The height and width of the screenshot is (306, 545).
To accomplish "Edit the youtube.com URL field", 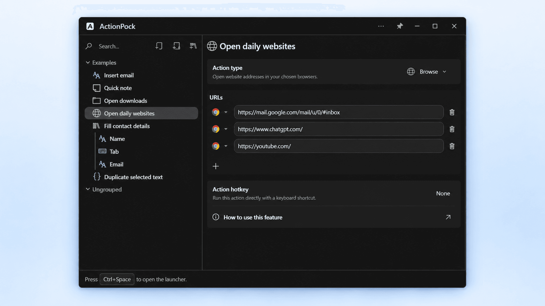I will coord(339,146).
